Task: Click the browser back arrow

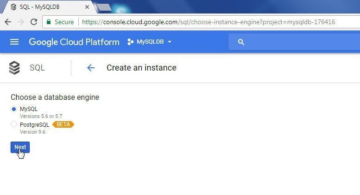Action: click(8, 22)
